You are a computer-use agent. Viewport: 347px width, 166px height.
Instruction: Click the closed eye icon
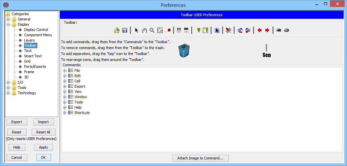[x=286, y=30]
